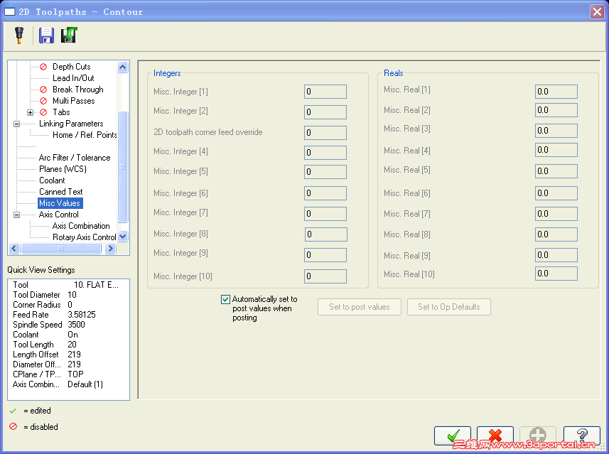Screen dimensions: 609x454
Task: Click the tool/endmill icon in the toolbar
Action: (x=19, y=35)
